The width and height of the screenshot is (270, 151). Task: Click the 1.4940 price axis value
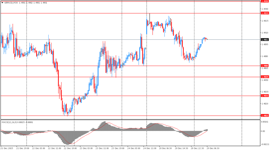point(265,9)
